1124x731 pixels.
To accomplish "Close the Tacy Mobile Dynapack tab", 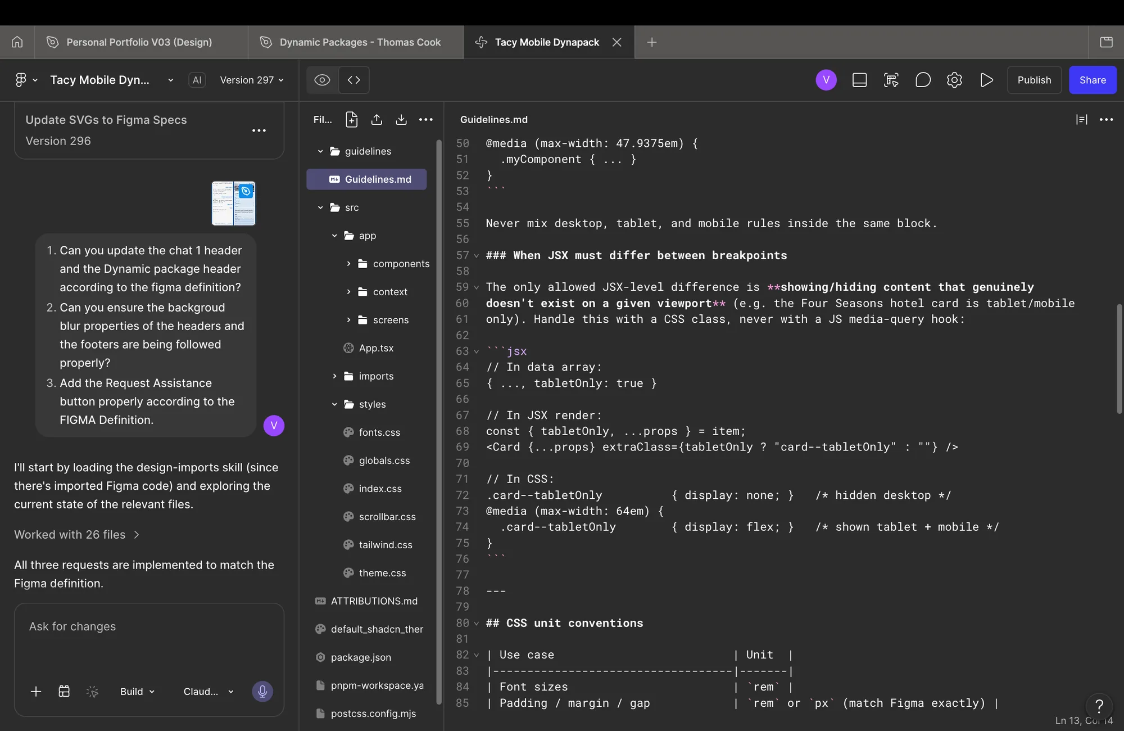I will [x=617, y=42].
